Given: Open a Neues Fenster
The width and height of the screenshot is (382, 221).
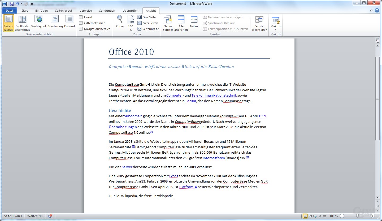Looking at the screenshot, I should [x=168, y=23].
